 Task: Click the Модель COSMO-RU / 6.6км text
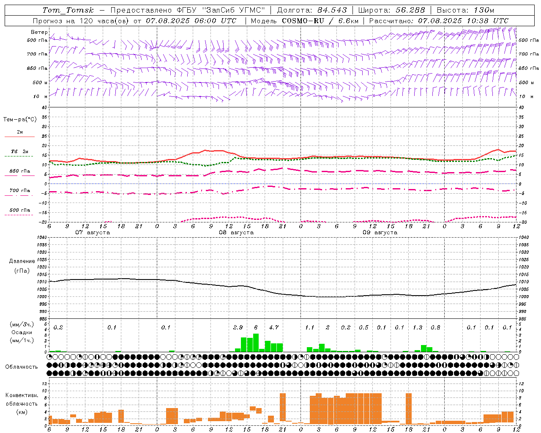[304, 21]
